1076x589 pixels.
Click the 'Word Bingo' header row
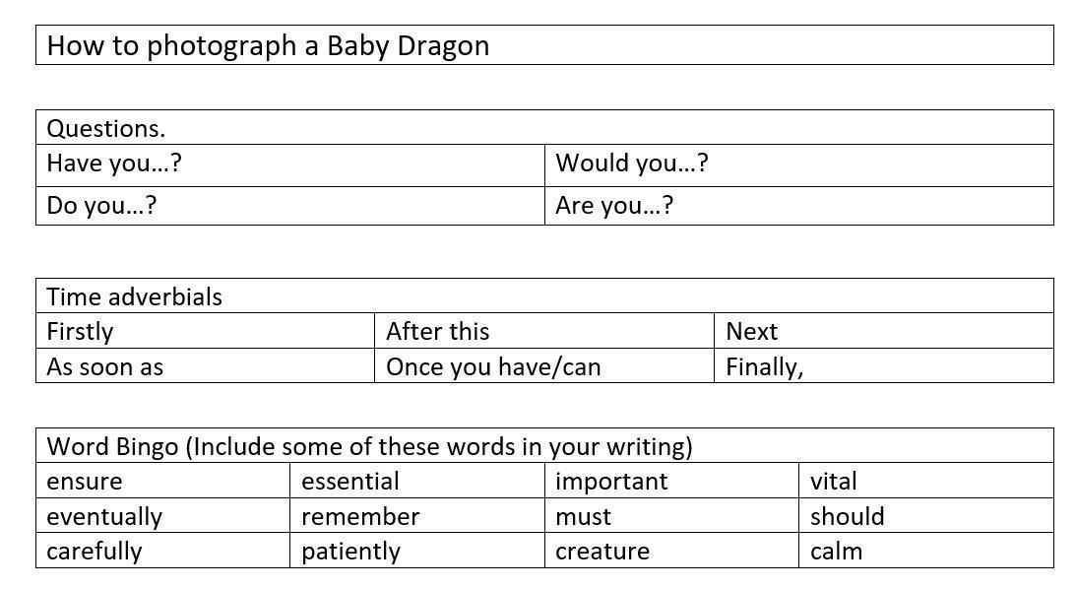pyautogui.click(x=369, y=447)
